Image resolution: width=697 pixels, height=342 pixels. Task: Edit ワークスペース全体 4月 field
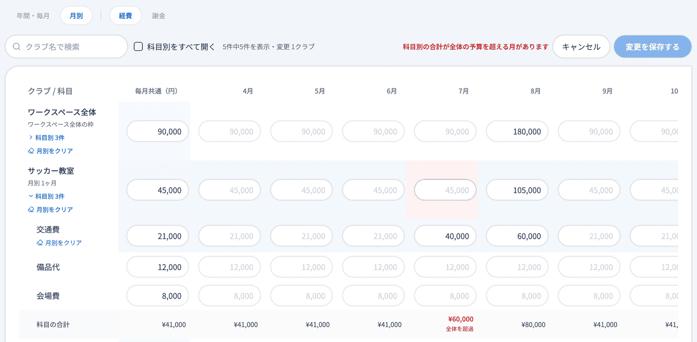(230, 131)
